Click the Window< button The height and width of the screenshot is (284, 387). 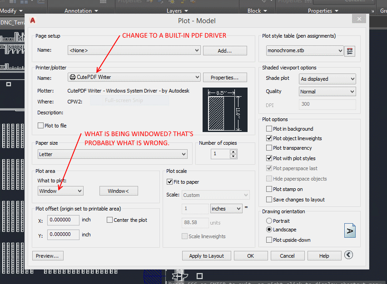click(x=119, y=191)
